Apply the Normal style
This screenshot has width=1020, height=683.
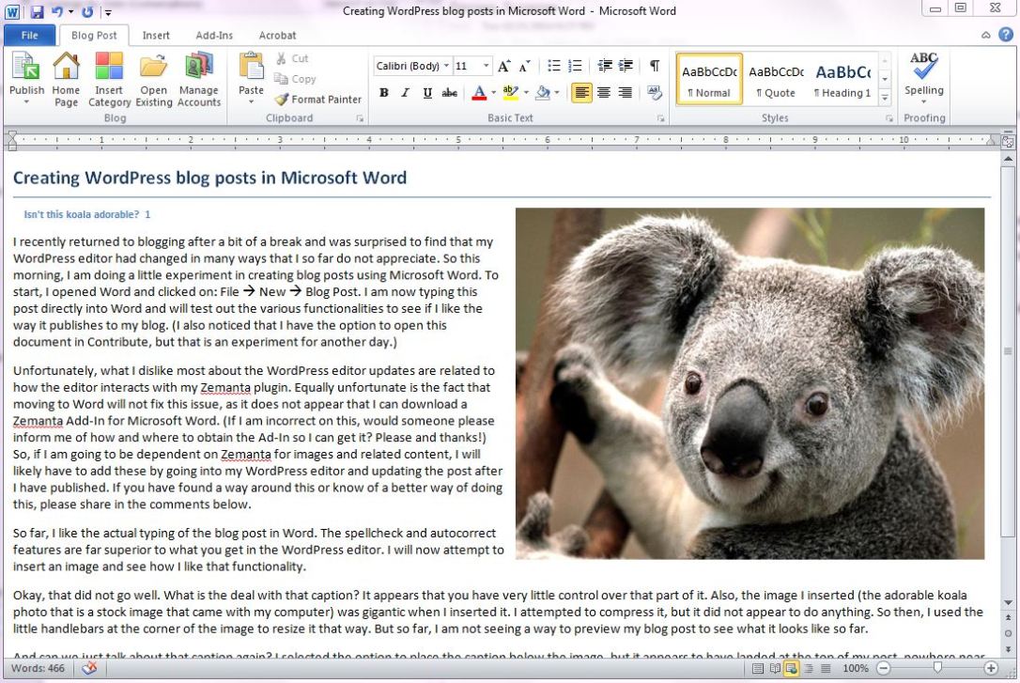click(x=709, y=79)
